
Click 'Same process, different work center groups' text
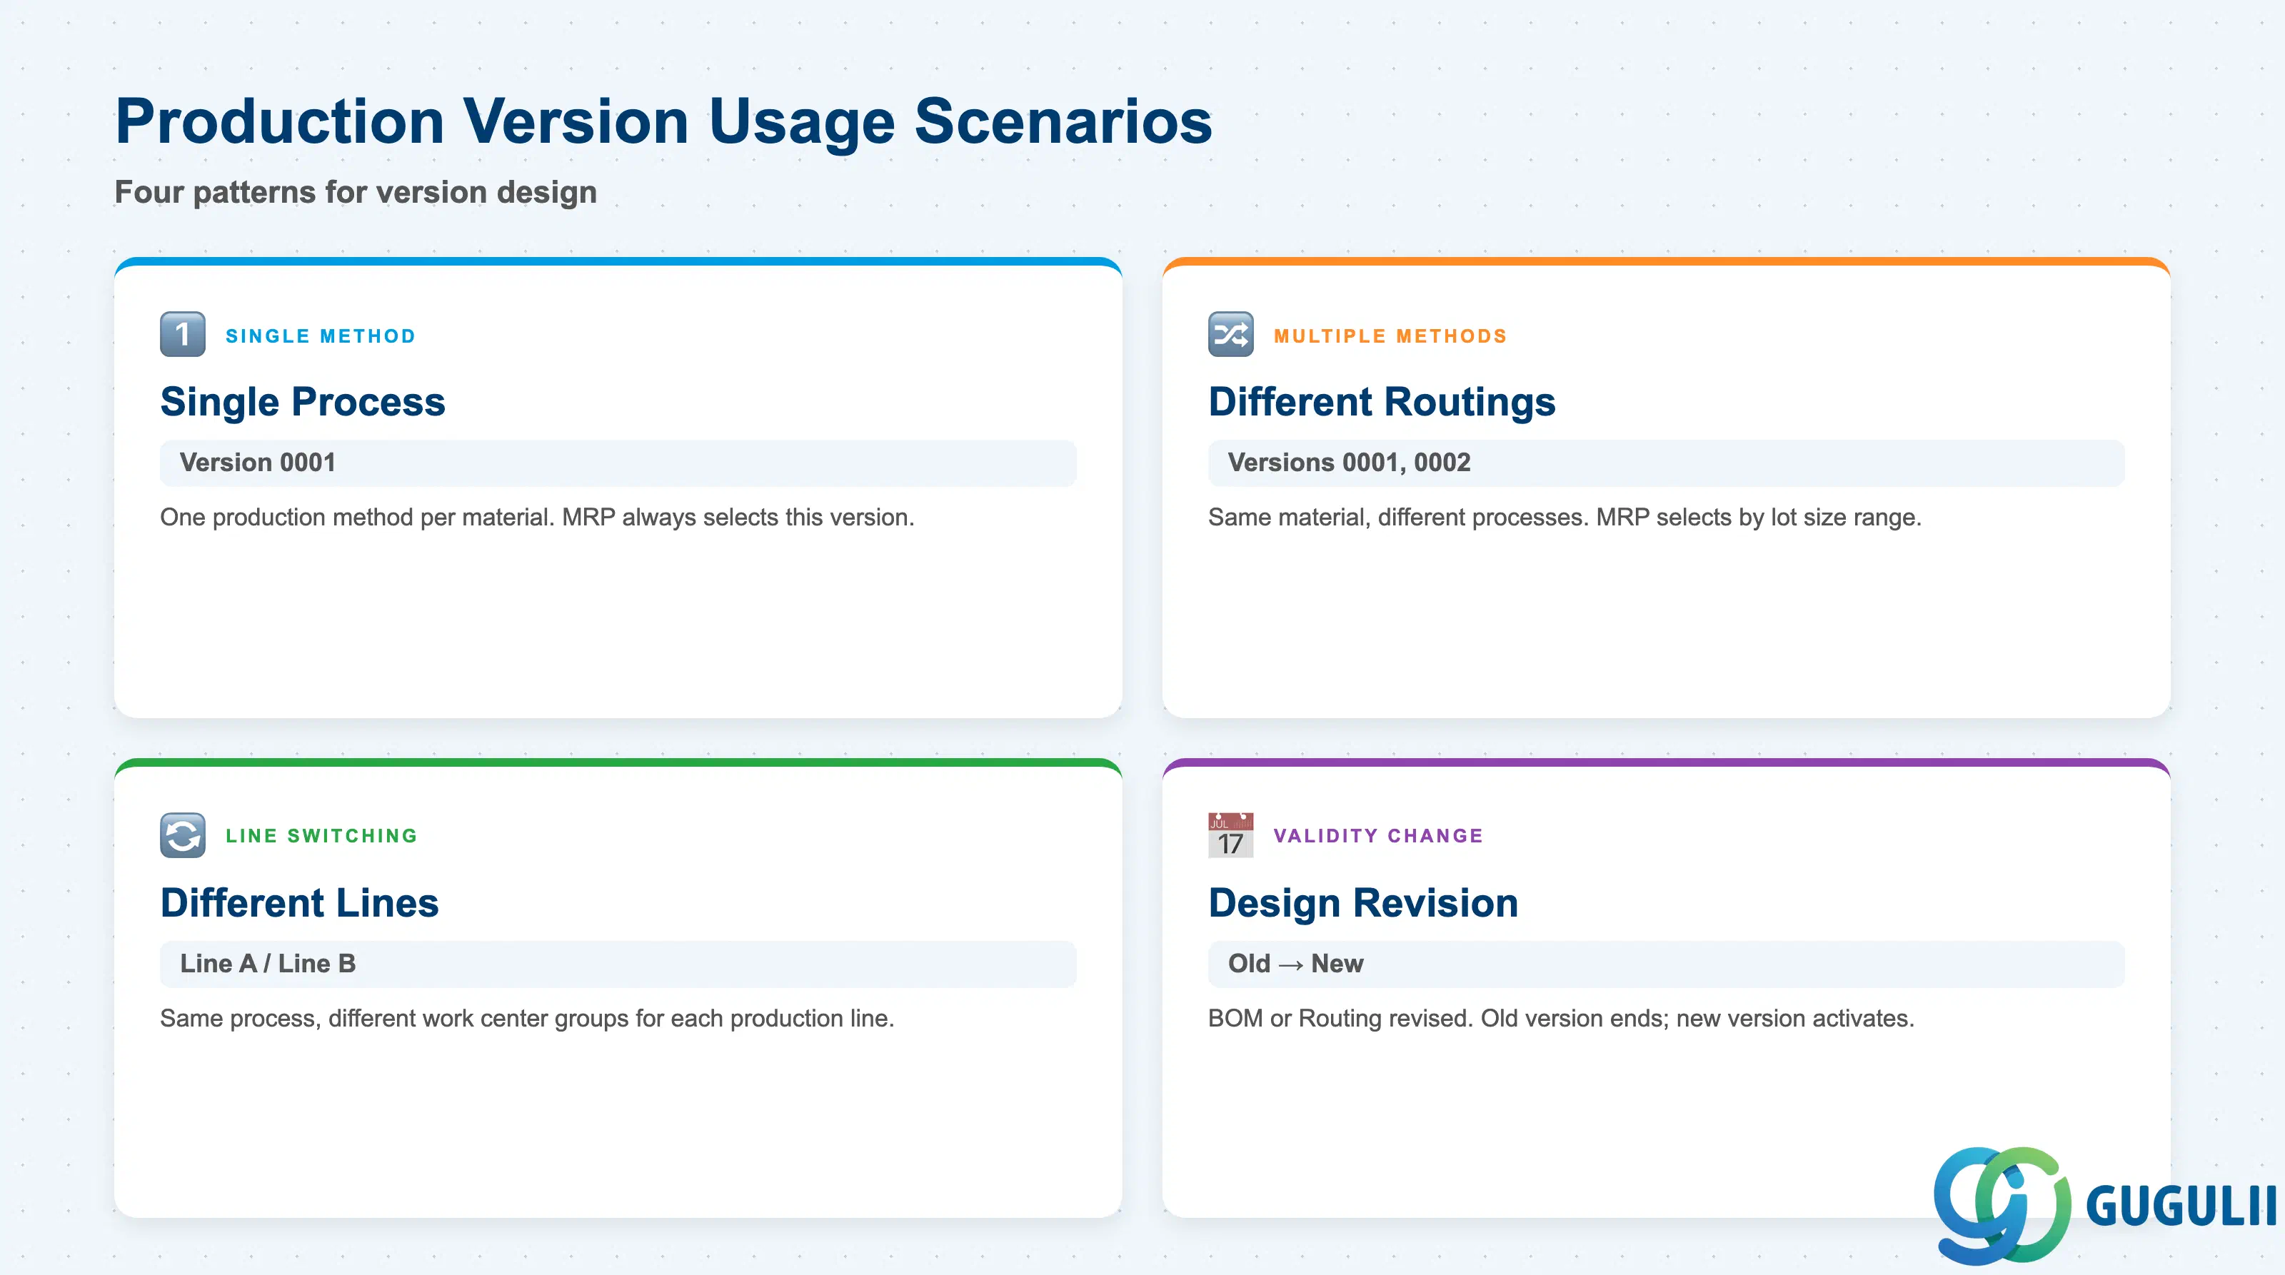pos(527,1019)
